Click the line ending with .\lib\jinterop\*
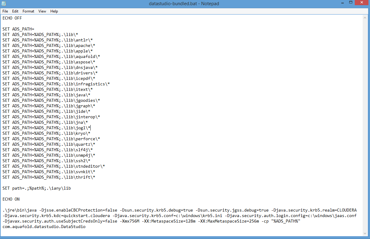This screenshot has width=370, height=239. tap(51, 117)
